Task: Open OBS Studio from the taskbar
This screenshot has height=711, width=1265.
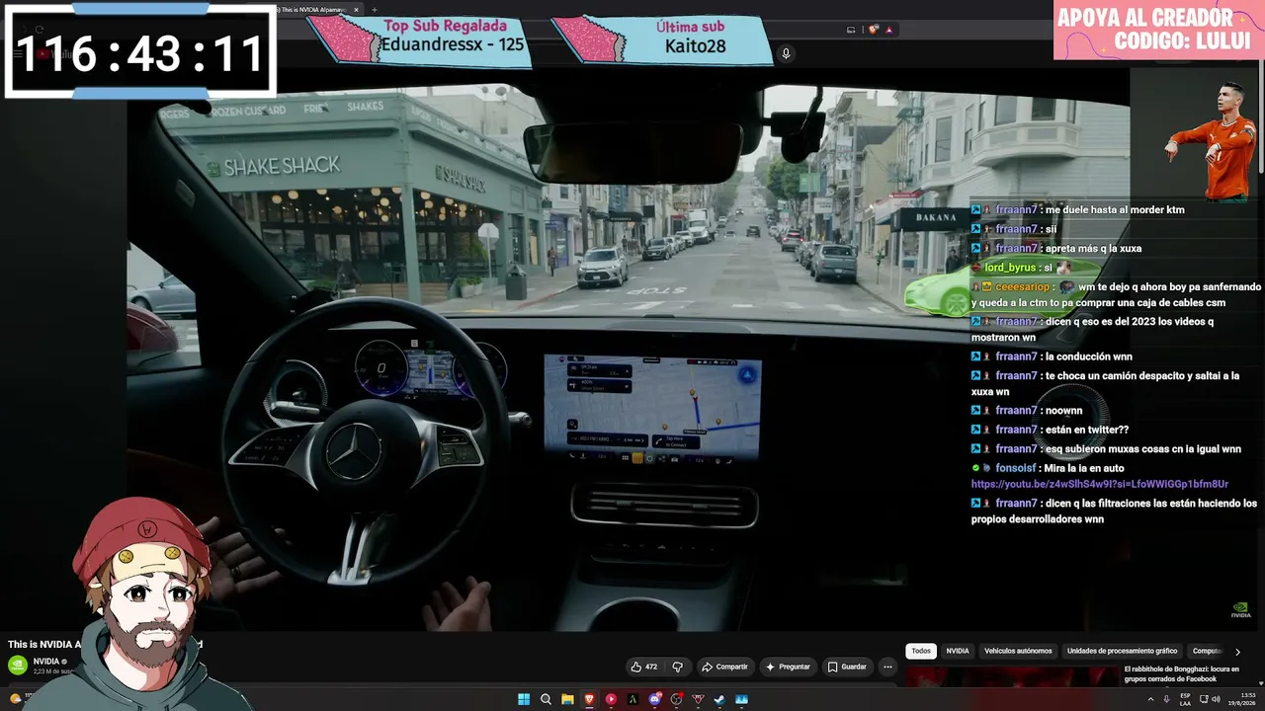Action: point(676,699)
